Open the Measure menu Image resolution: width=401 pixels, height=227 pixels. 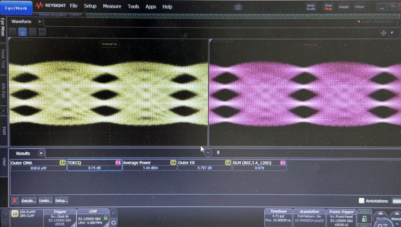pyautogui.click(x=112, y=6)
